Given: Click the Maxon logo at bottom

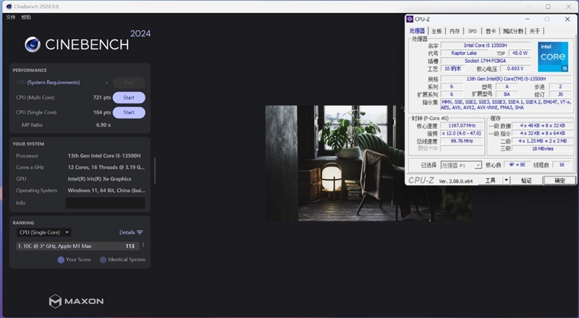Looking at the screenshot, I should [76, 301].
